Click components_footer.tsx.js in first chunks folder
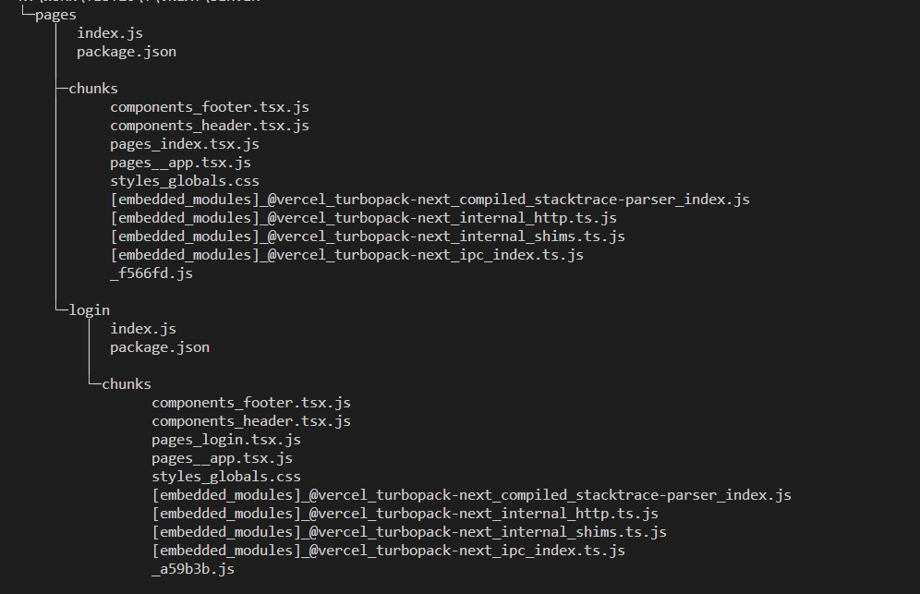This screenshot has width=920, height=594. coord(210,107)
